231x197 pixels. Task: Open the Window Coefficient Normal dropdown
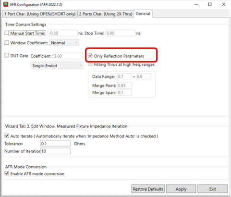(x=64, y=43)
